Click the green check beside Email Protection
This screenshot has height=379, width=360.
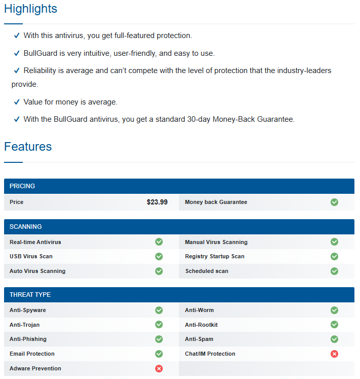159,354
